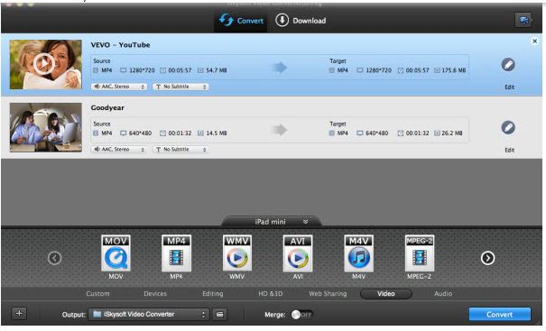The width and height of the screenshot is (546, 331).
Task: Choose the M4V format icon
Action: 358,253
